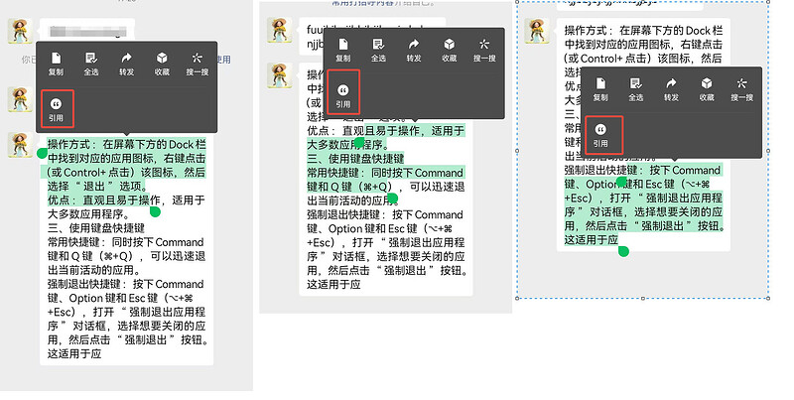Click 复制 (Copy) icon in middle panel menu
The height and width of the screenshot is (400, 794).
tap(342, 49)
